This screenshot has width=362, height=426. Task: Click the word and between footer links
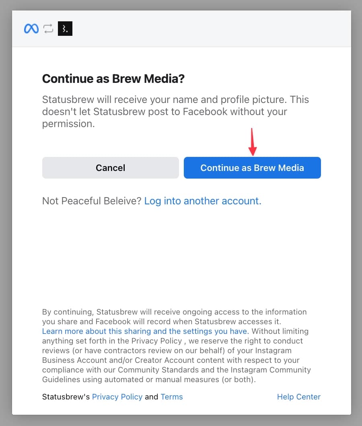152,397
